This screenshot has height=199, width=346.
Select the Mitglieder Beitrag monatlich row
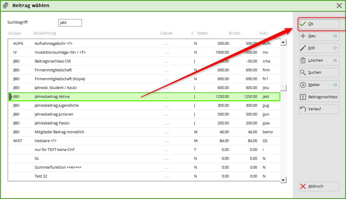[x=59, y=132]
